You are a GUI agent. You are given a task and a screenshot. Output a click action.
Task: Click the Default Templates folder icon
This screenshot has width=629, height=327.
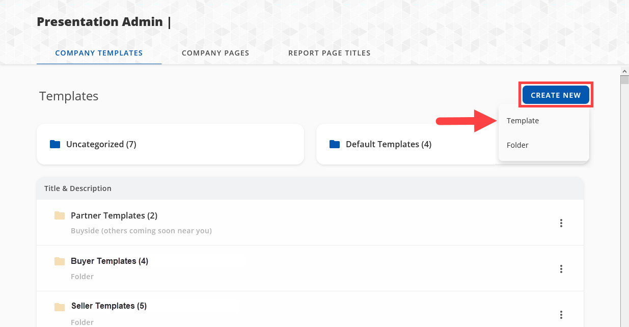(x=335, y=144)
